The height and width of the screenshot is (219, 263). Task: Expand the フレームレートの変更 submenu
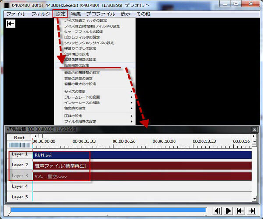point(95,97)
